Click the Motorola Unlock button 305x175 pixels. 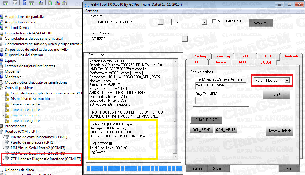tap(279, 131)
